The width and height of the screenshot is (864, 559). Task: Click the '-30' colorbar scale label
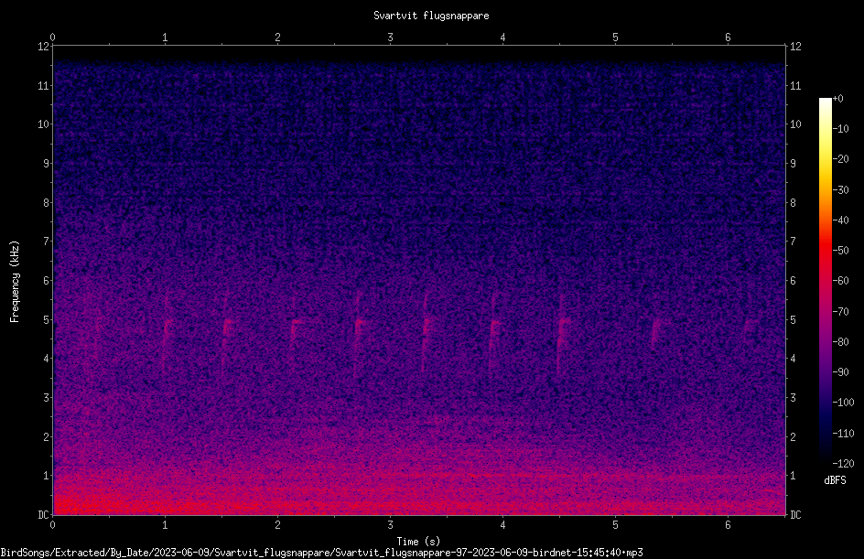841,190
